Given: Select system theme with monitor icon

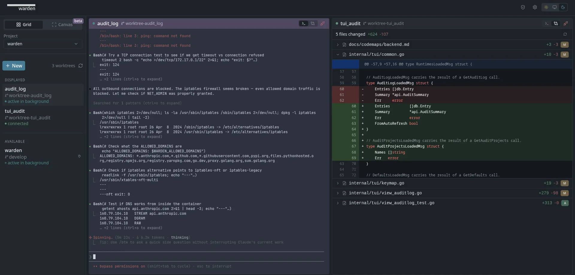Looking at the screenshot, I should (x=555, y=7).
